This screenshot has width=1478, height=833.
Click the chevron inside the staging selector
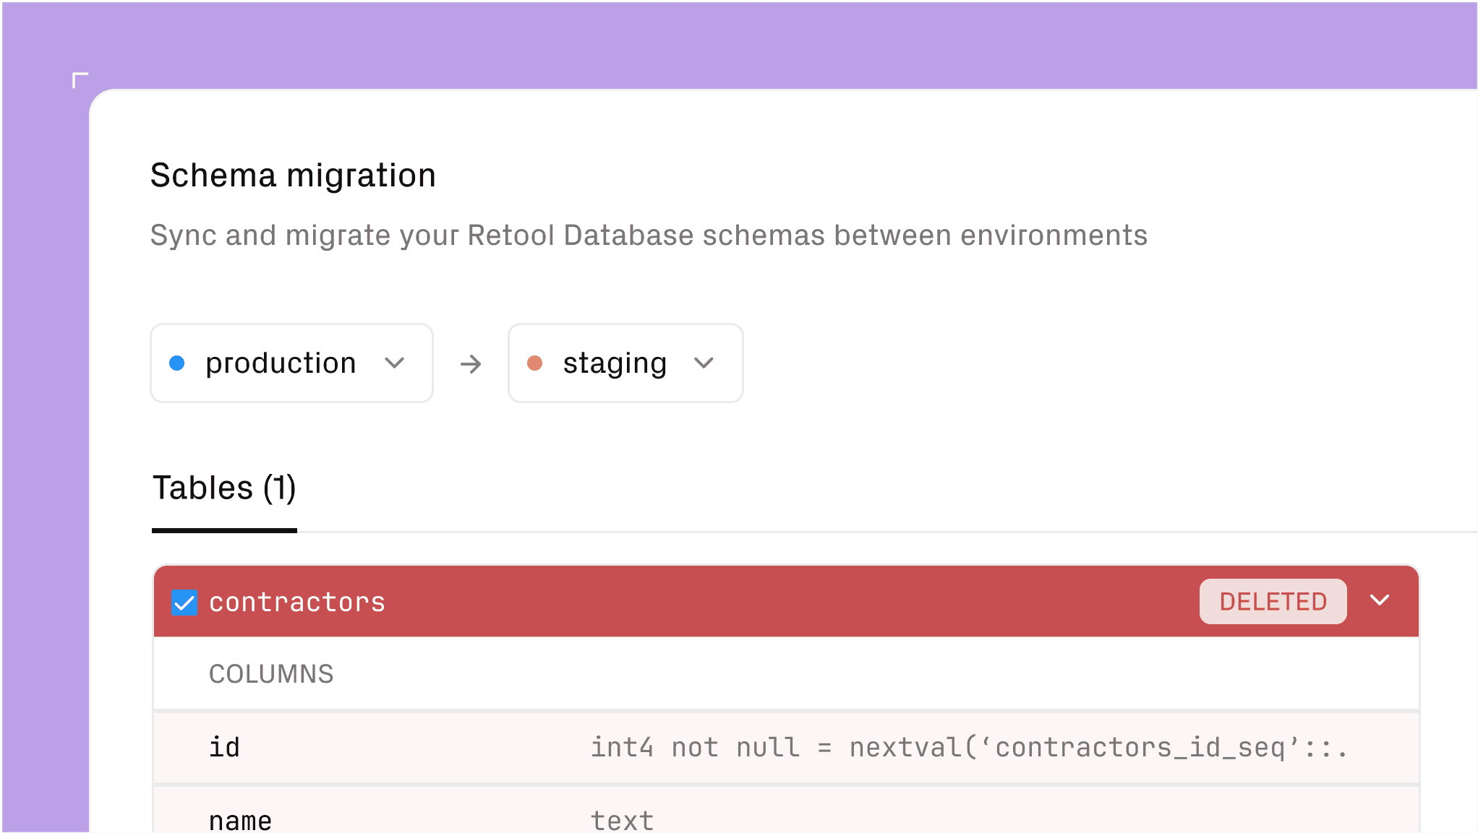coord(704,363)
